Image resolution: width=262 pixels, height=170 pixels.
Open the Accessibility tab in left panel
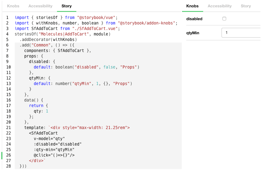point(40,6)
